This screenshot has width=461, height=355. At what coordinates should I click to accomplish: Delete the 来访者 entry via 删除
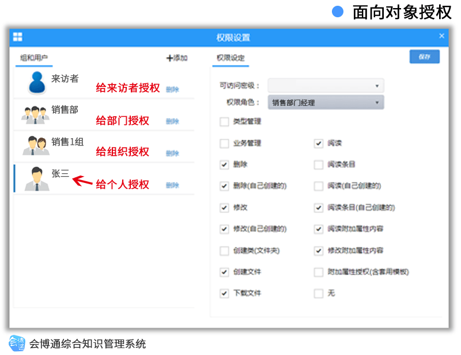pos(172,90)
